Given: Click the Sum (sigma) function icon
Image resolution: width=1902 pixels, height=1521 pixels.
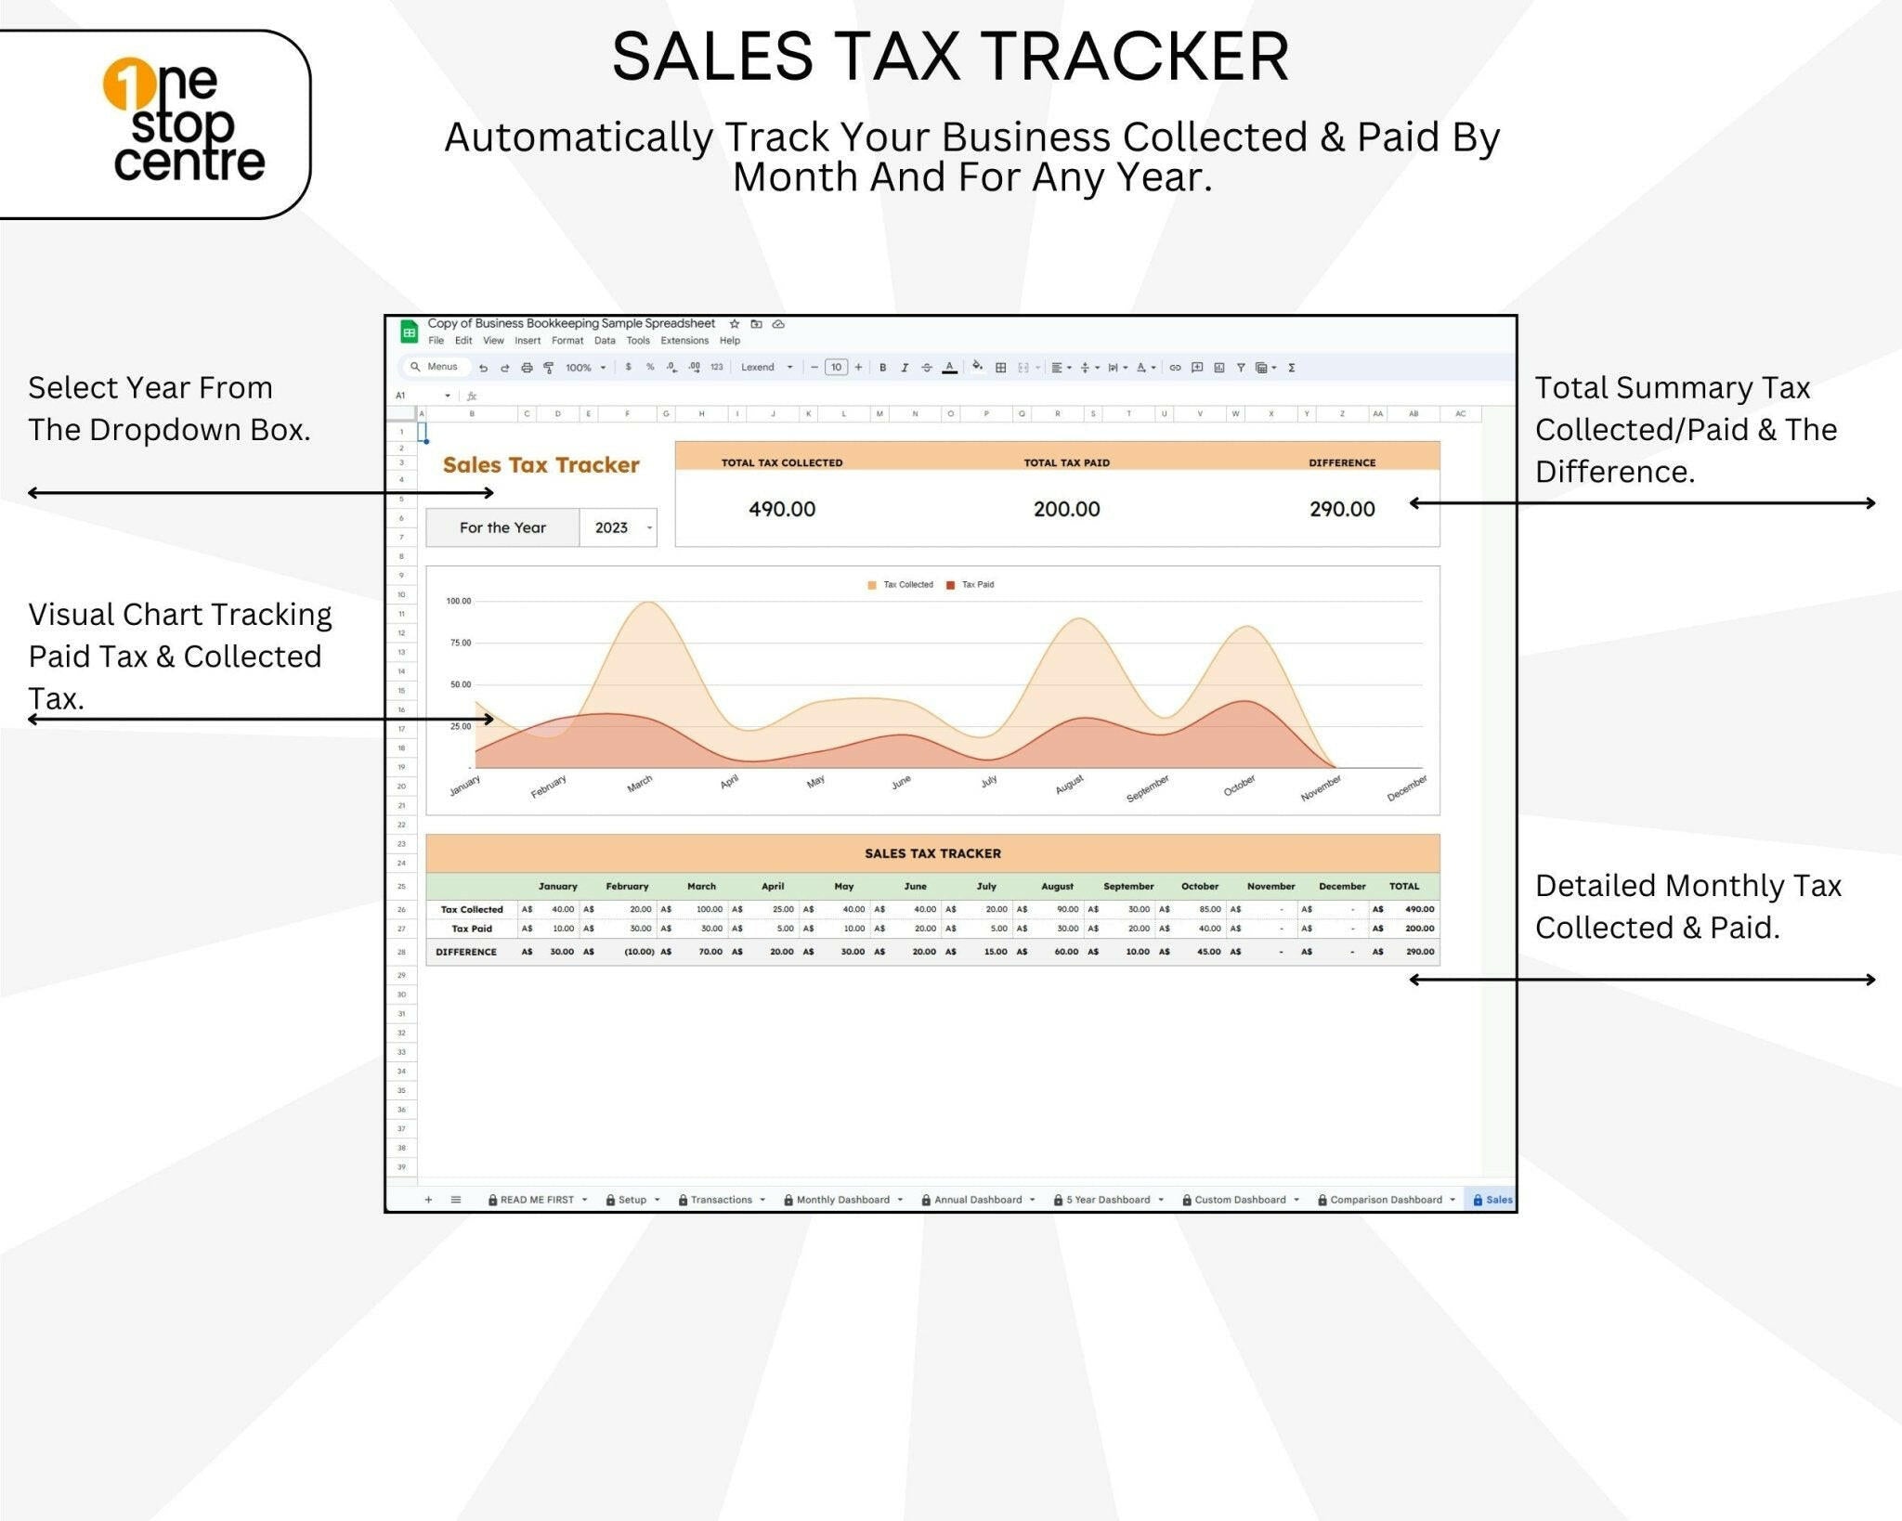Looking at the screenshot, I should click(x=1290, y=369).
